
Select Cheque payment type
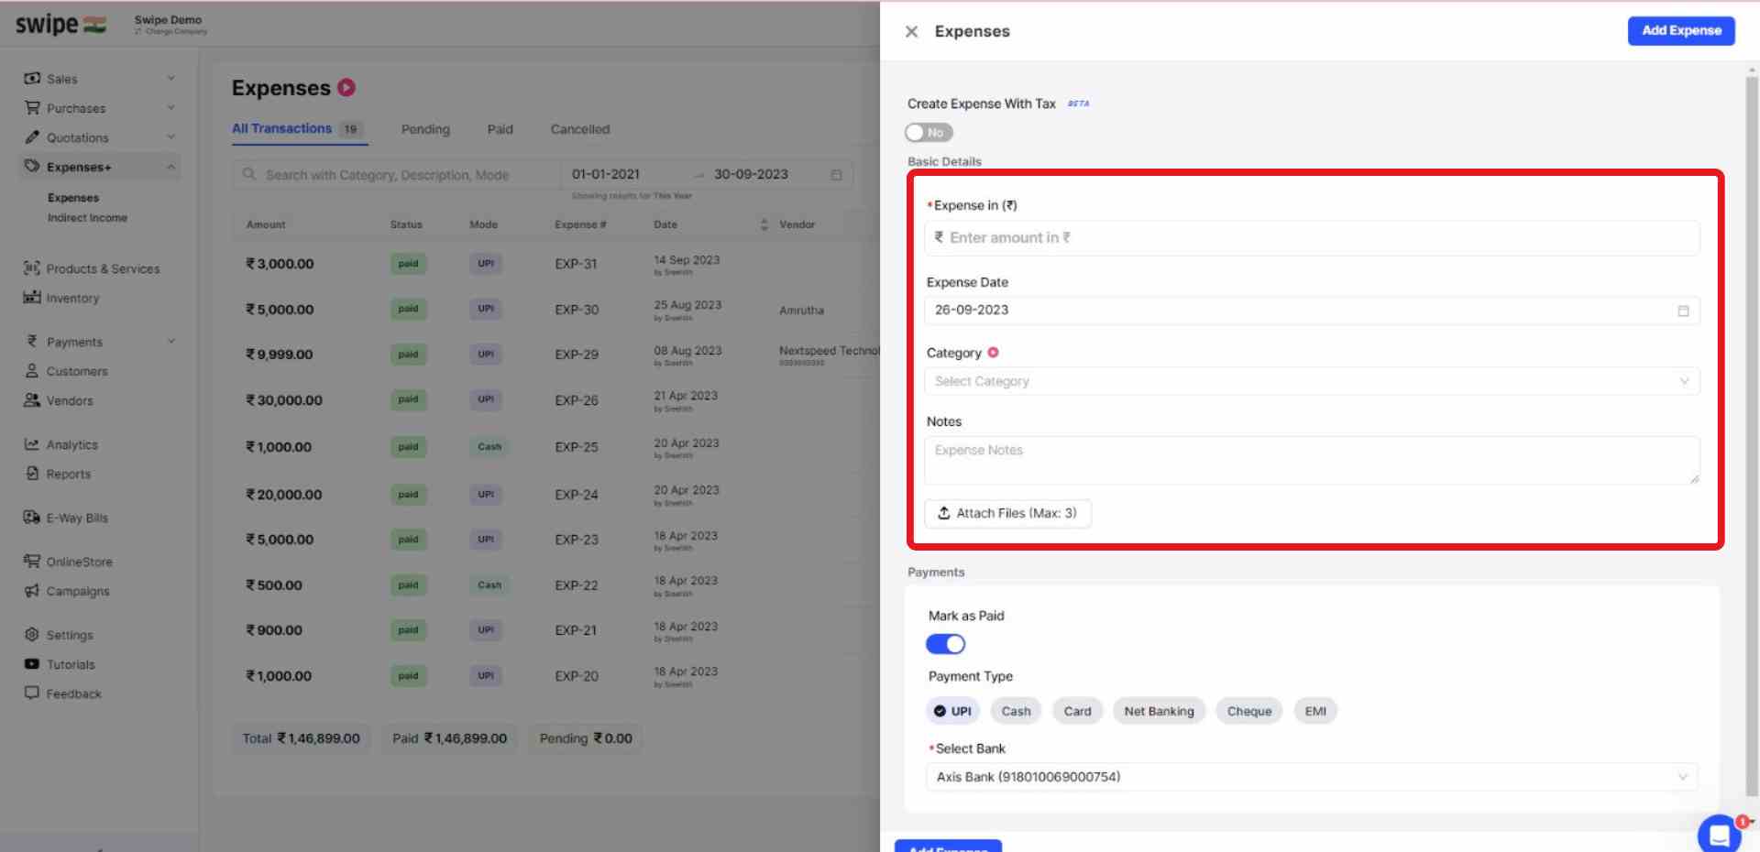tap(1248, 711)
